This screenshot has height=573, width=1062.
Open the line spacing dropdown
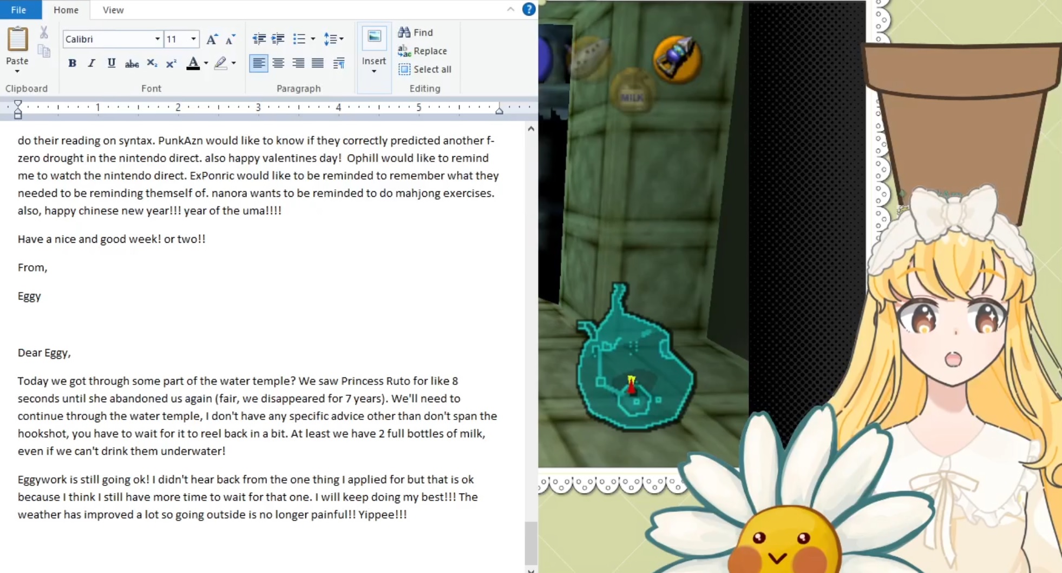tap(333, 39)
